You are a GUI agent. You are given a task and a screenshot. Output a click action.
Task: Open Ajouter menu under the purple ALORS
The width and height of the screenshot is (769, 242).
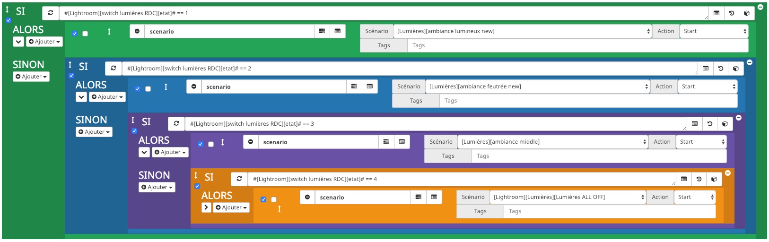[x=170, y=152]
